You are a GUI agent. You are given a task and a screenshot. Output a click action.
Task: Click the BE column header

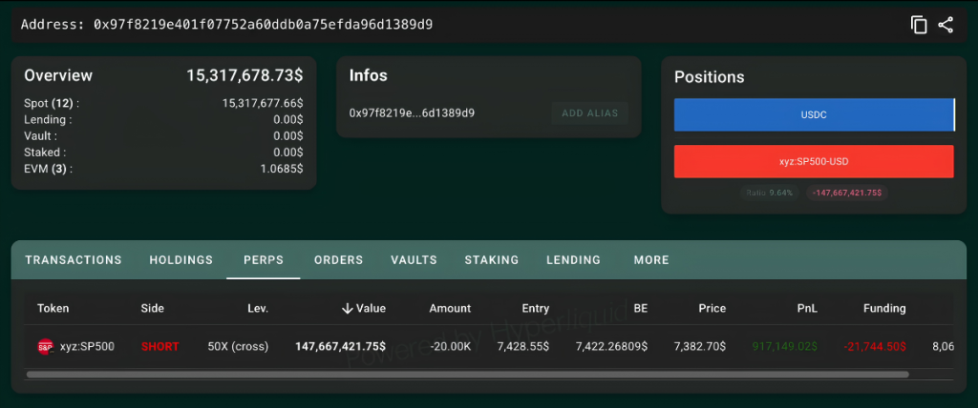(640, 308)
